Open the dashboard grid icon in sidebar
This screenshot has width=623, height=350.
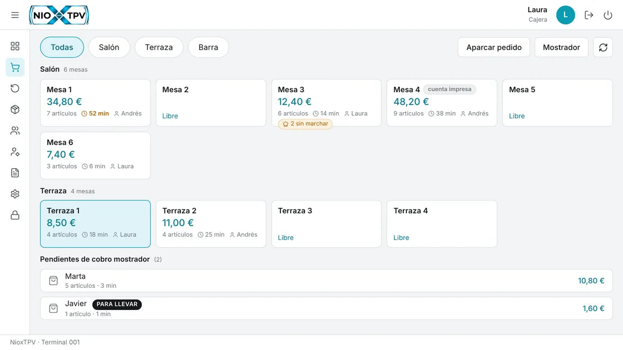[x=14, y=46]
